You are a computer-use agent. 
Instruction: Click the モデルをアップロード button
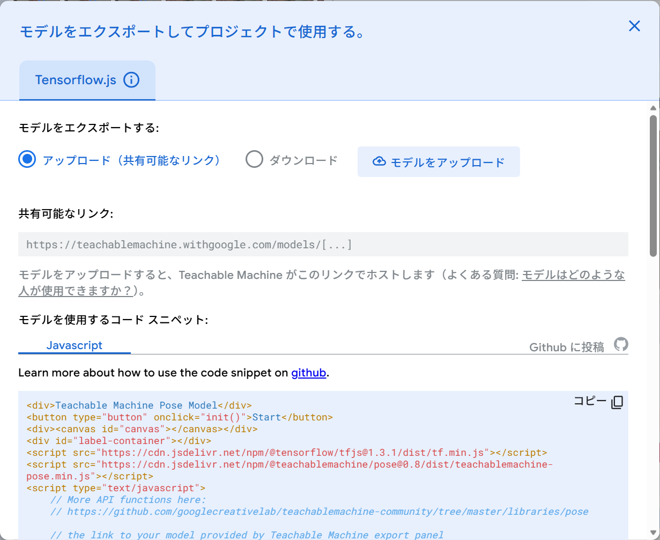pyautogui.click(x=439, y=161)
